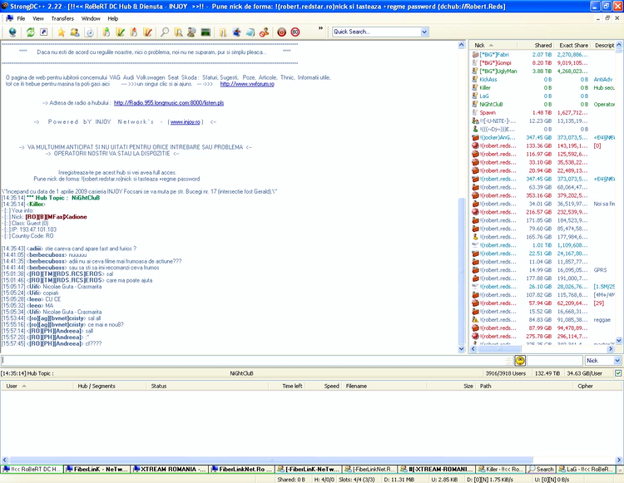The width and height of the screenshot is (624, 483).
Task: Click the user list vertical scrollbar down arrow
Action: (x=619, y=341)
